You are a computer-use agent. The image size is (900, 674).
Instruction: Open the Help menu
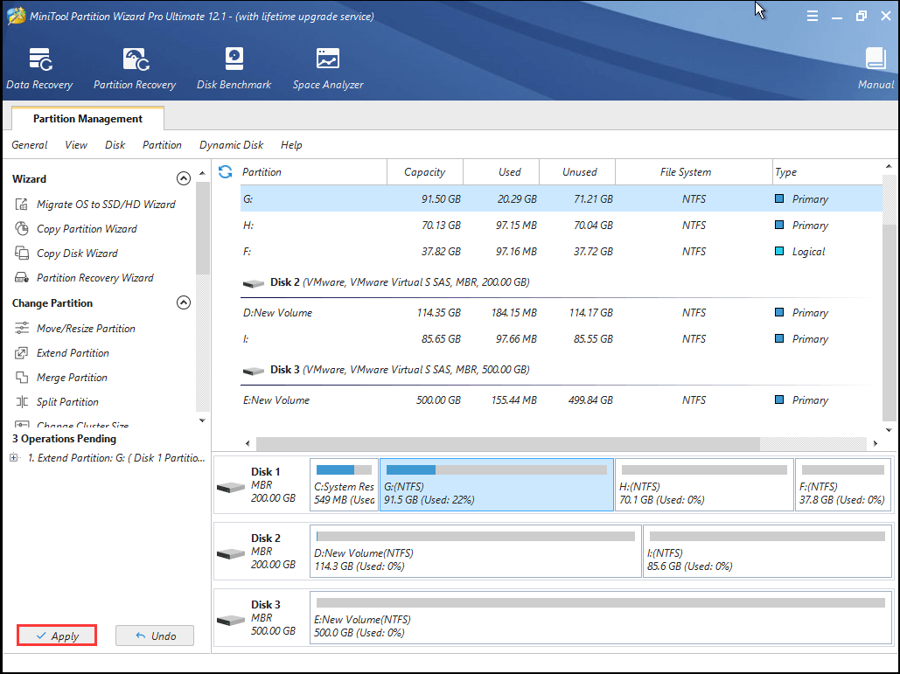tap(291, 145)
